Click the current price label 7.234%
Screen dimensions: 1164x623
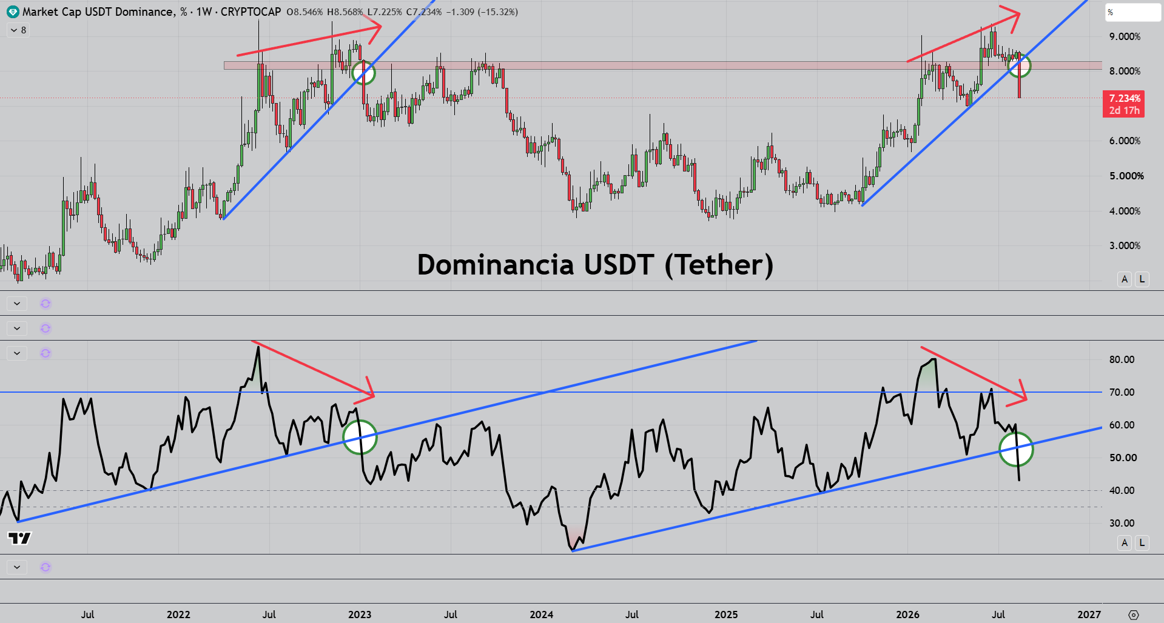1125,98
